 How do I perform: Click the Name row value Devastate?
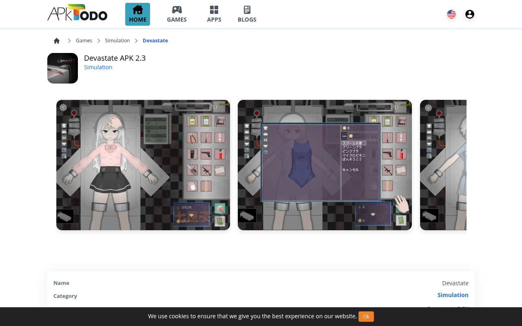[x=455, y=283]
